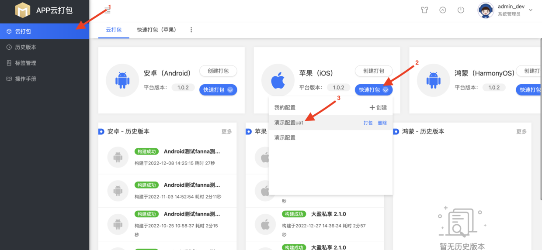Open 历史版本 in the sidebar
Image resolution: width=542 pixels, height=250 pixels.
tap(45, 47)
